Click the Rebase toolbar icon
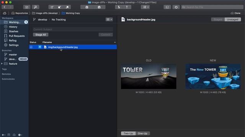This screenshot has width=245, height=137. (127, 7)
